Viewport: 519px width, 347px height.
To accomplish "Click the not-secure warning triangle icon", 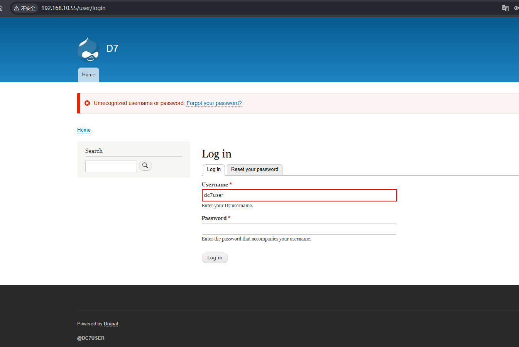I will [x=17, y=8].
